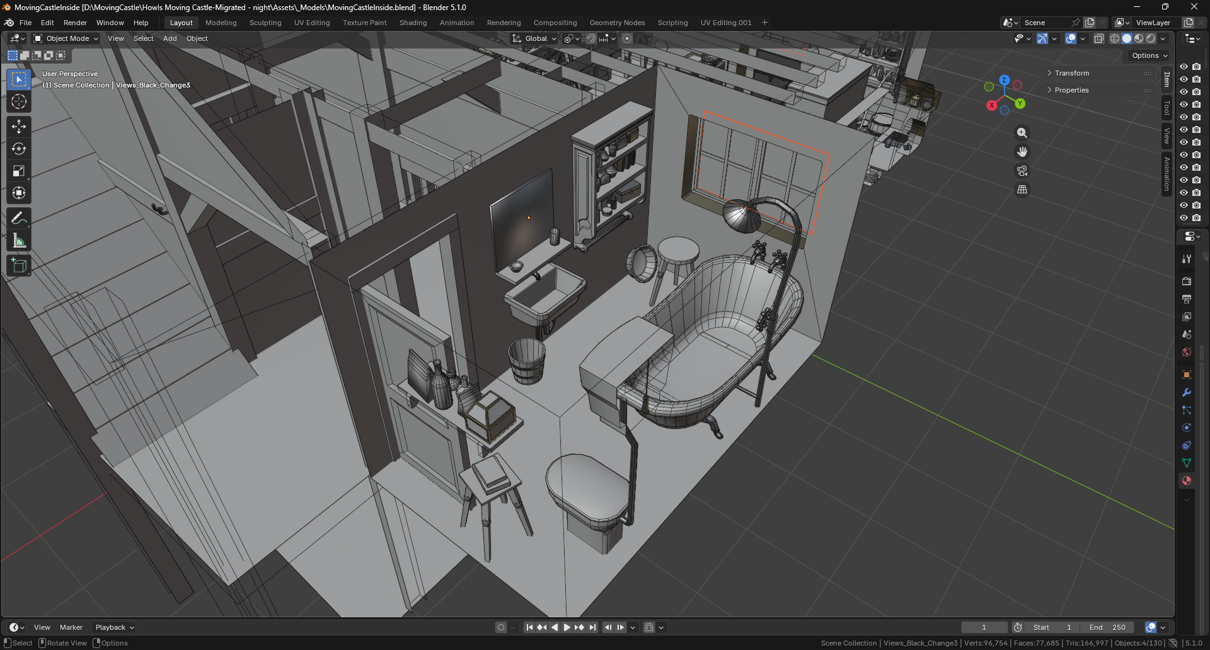Click the viewport zoom magnifier gizmo
This screenshot has width=1210, height=650.
(x=1022, y=133)
